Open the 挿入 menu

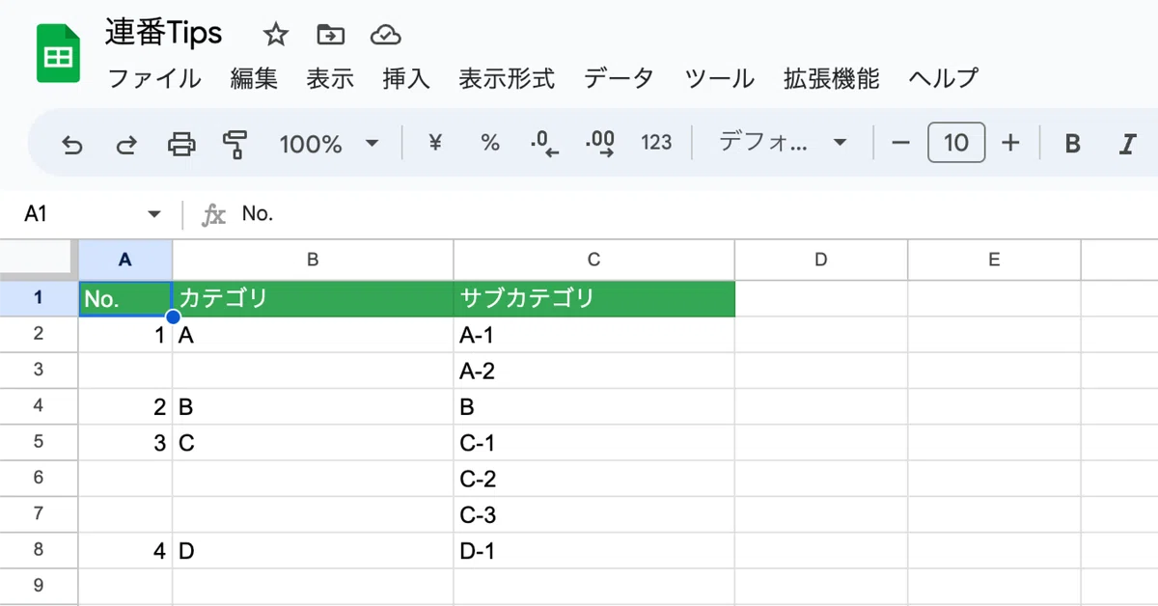coord(406,78)
